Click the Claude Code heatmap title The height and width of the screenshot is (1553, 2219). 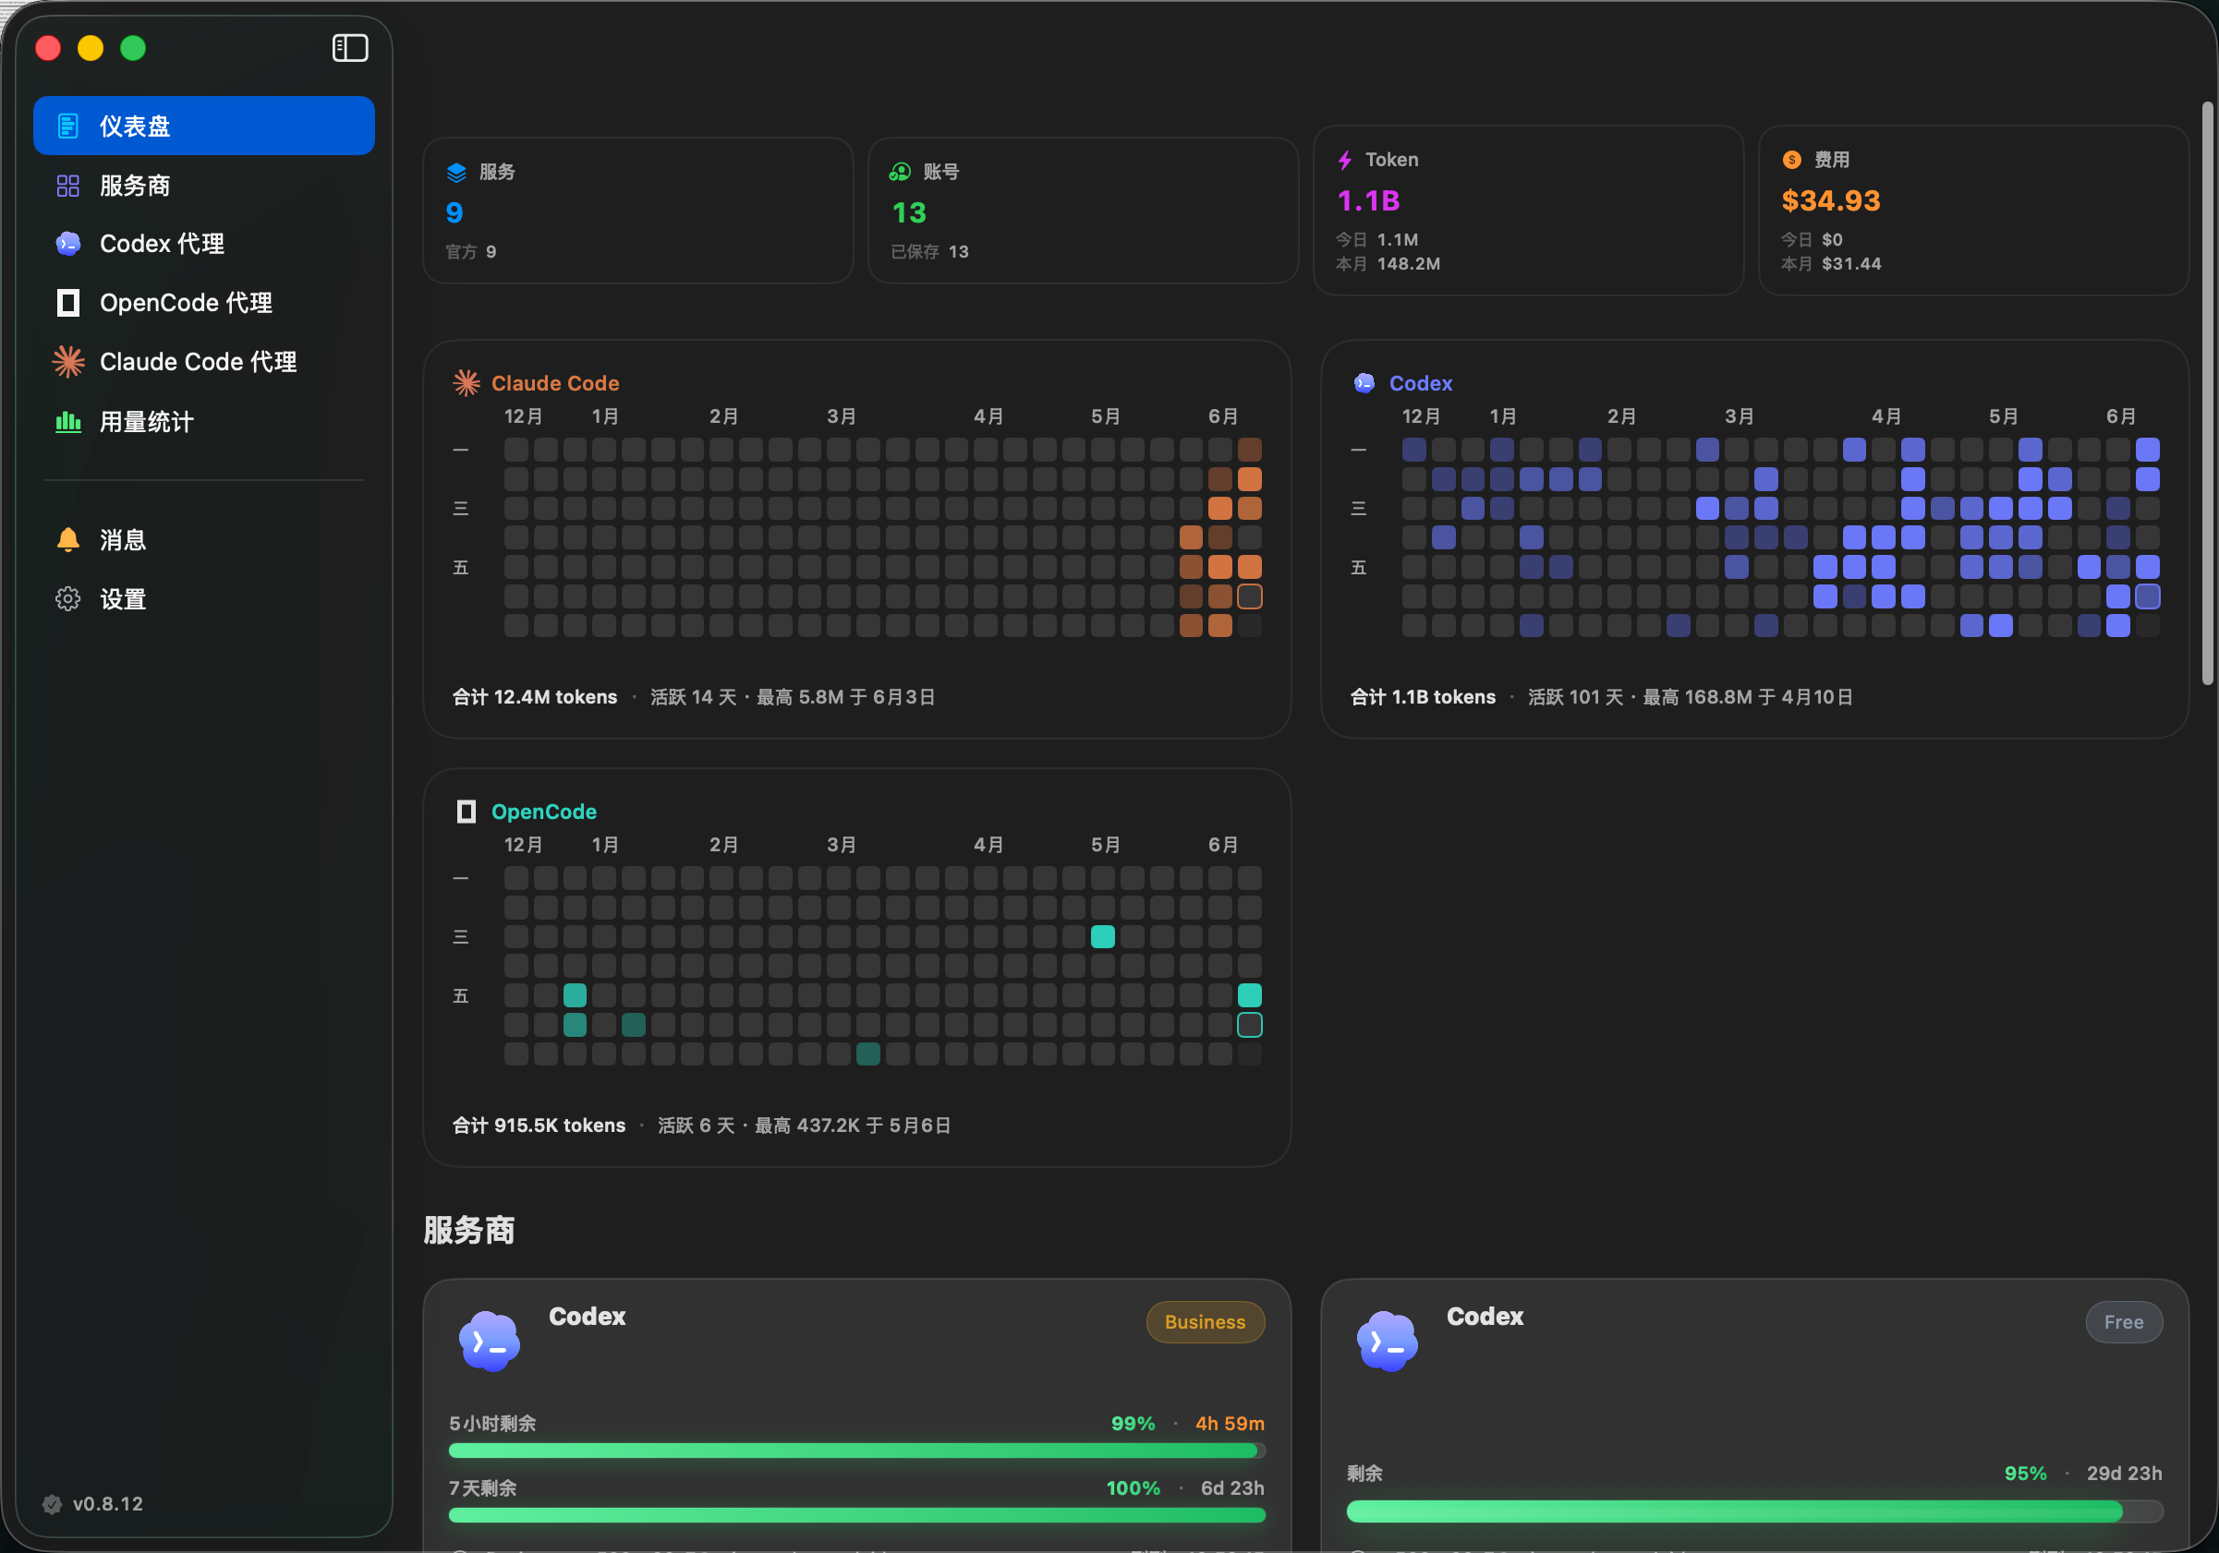coord(554,383)
